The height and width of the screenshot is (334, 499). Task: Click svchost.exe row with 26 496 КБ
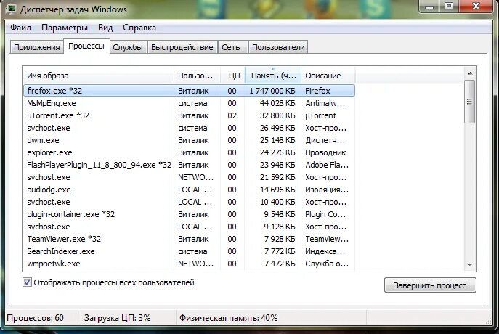pos(189,128)
